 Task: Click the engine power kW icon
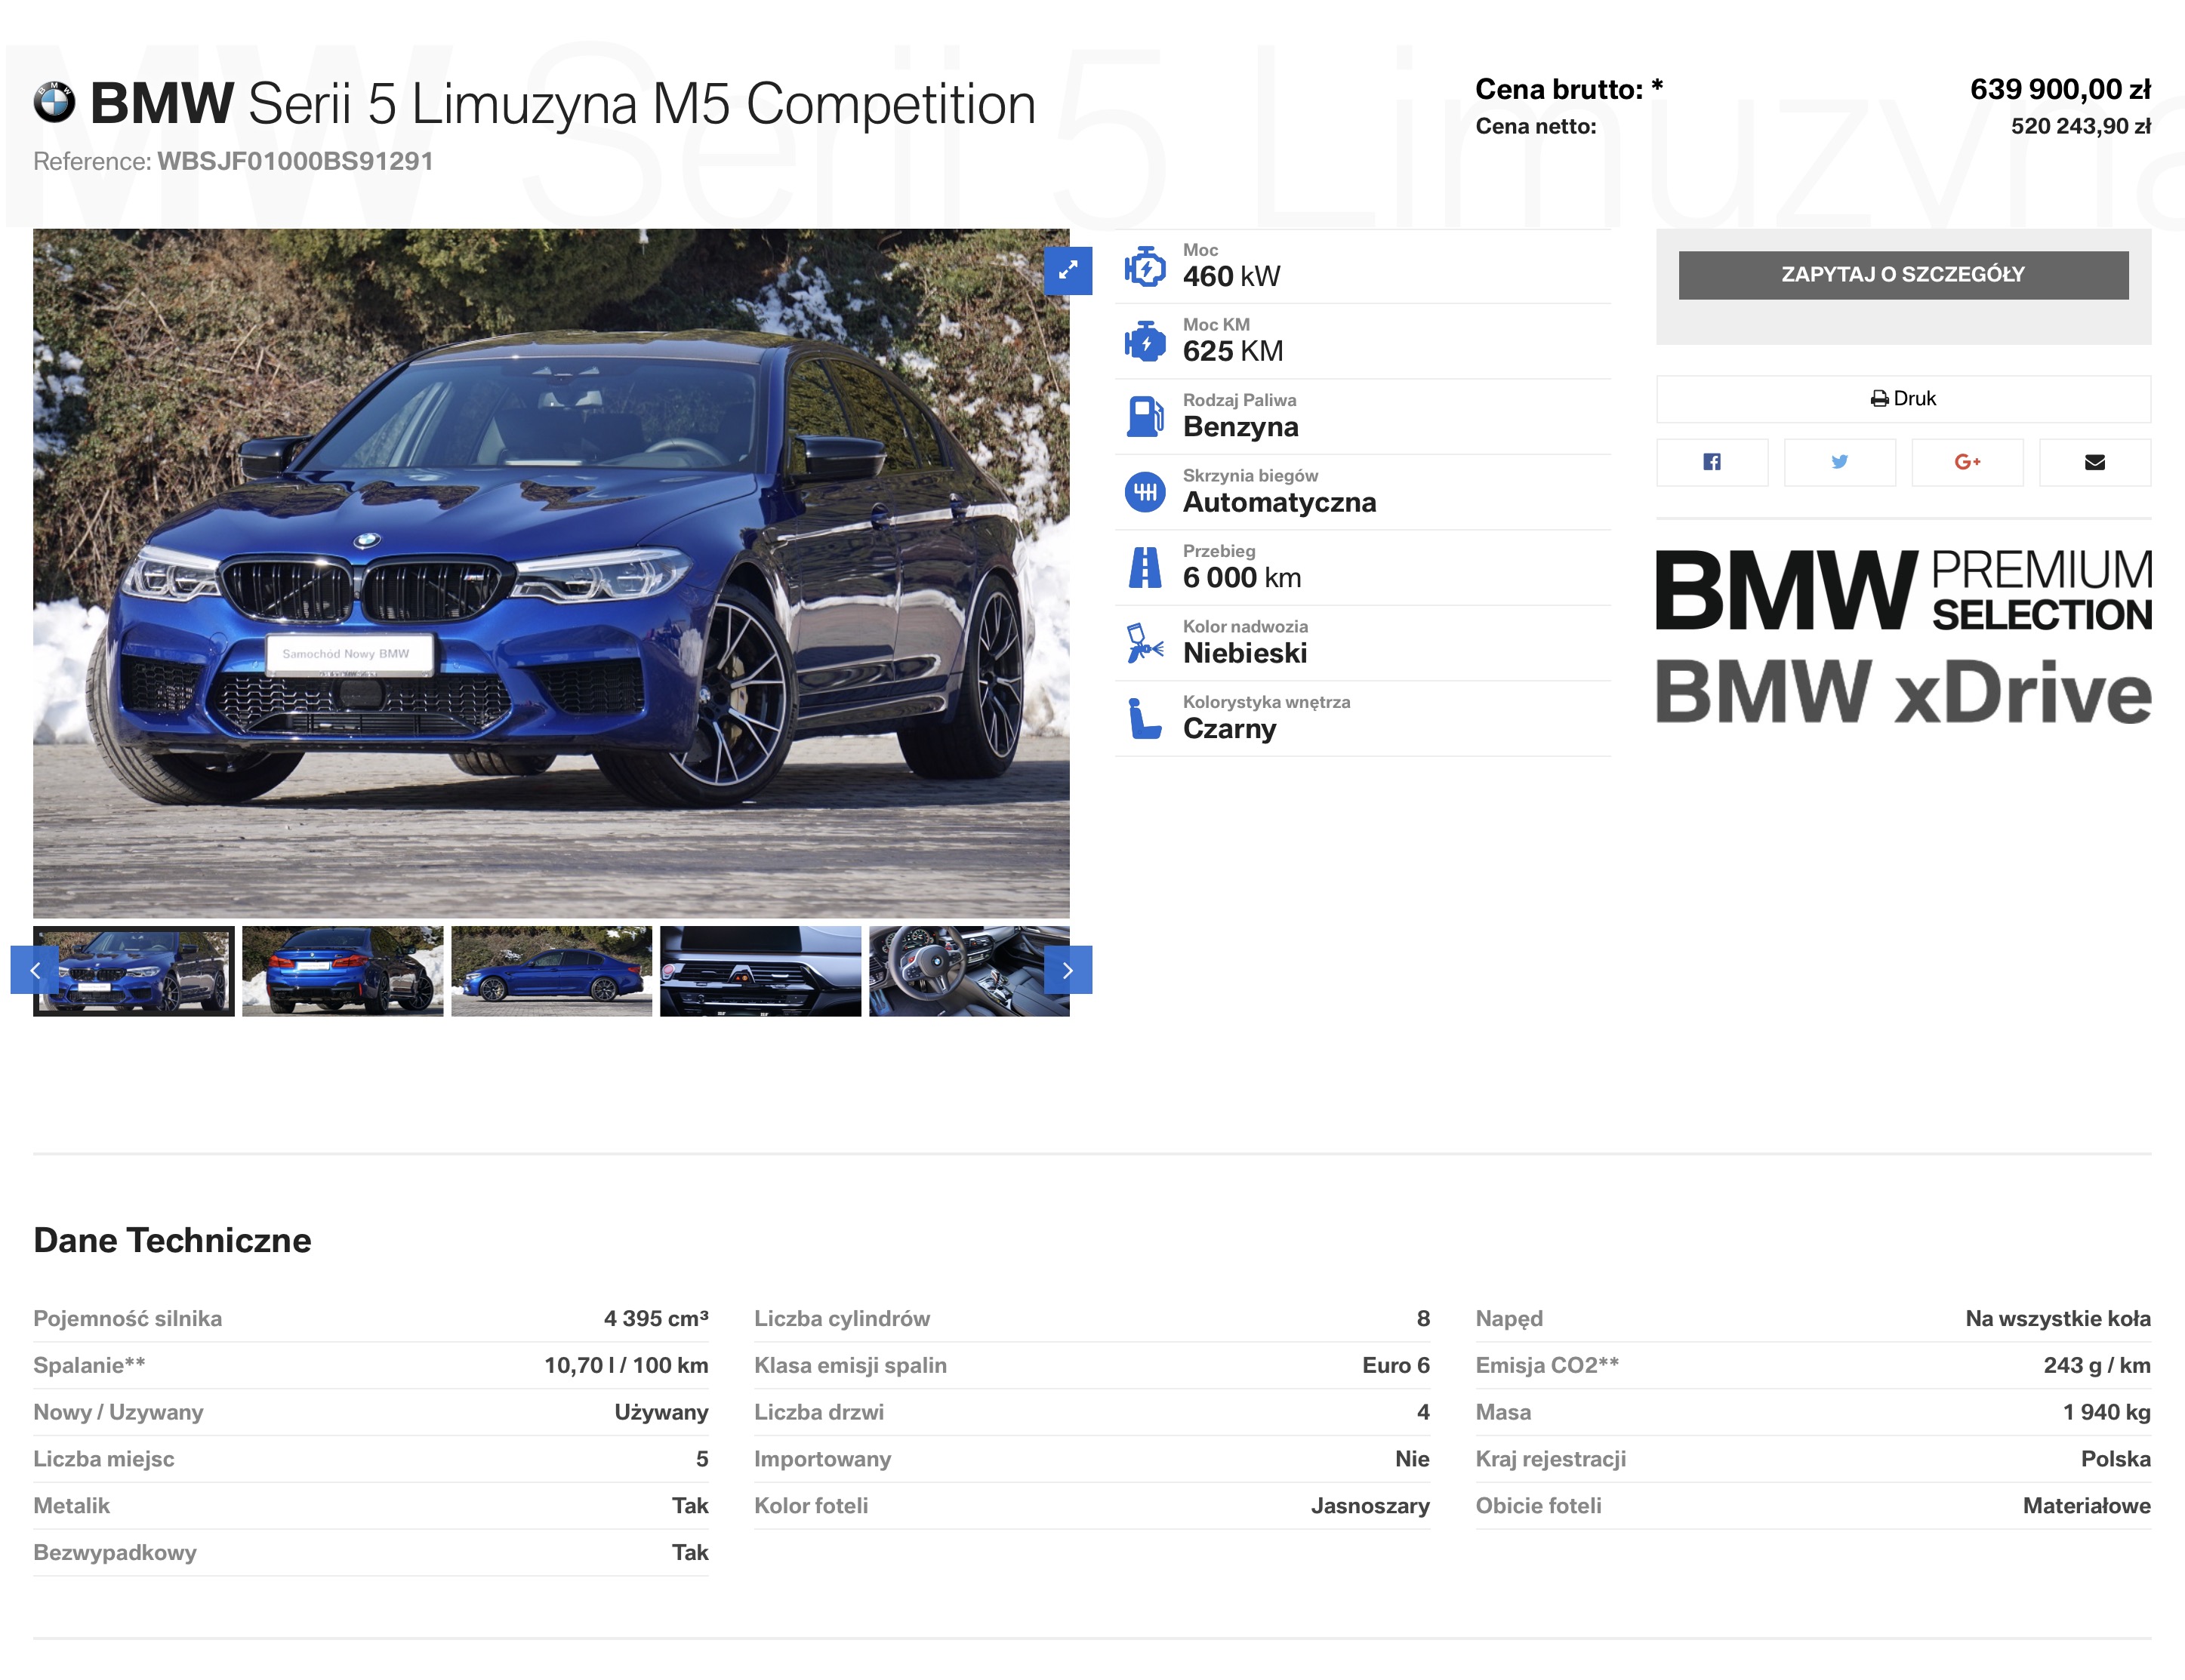(1145, 267)
